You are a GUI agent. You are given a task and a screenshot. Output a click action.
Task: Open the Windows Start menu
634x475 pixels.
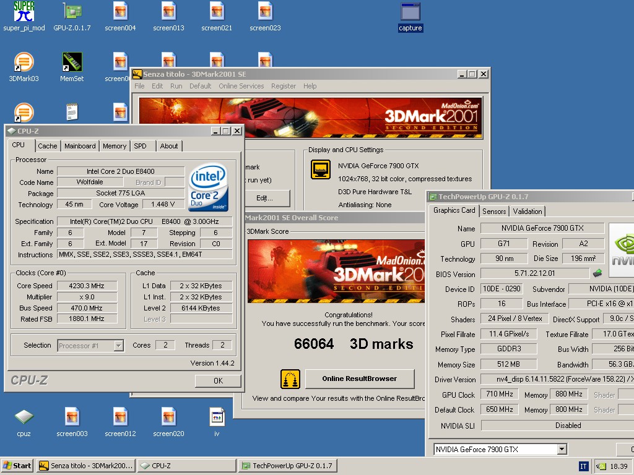point(17,466)
